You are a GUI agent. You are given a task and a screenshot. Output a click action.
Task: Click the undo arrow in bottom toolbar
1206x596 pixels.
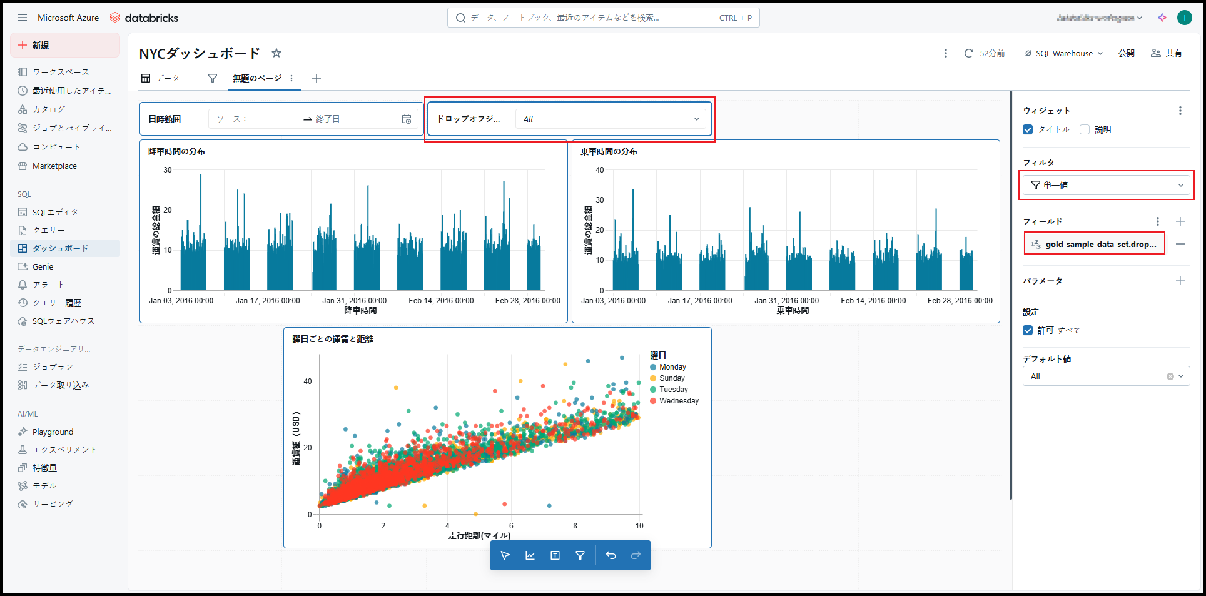pos(611,555)
